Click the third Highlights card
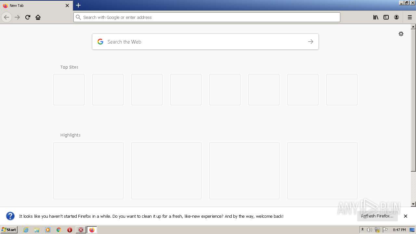 coord(244,171)
